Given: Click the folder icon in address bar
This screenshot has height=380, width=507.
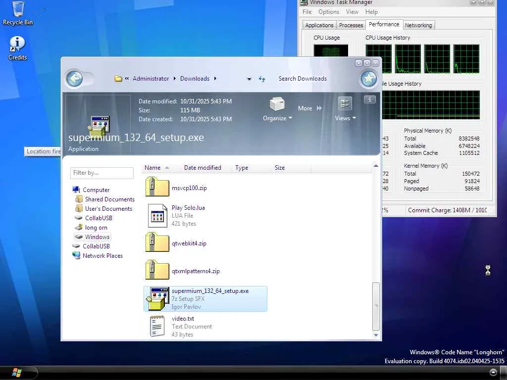Looking at the screenshot, I should pyautogui.click(x=118, y=79).
